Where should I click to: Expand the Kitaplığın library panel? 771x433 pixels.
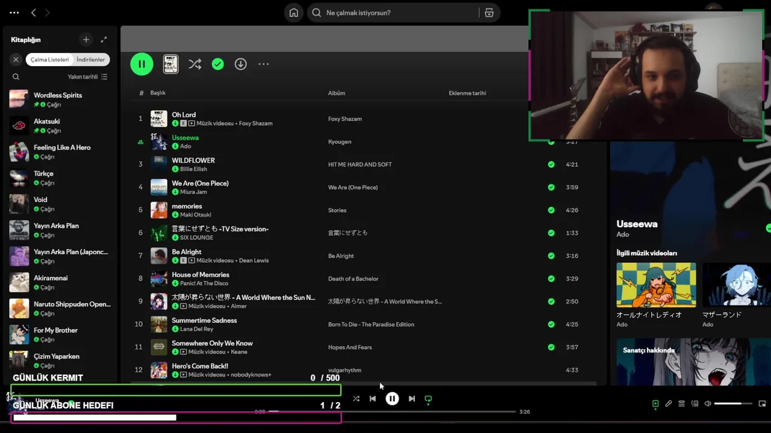[x=104, y=40]
